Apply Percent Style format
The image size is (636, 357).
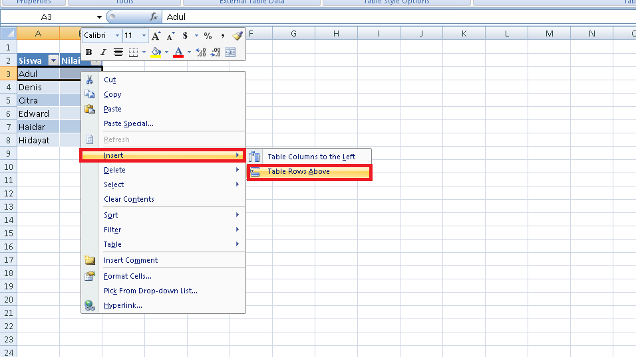tap(208, 36)
